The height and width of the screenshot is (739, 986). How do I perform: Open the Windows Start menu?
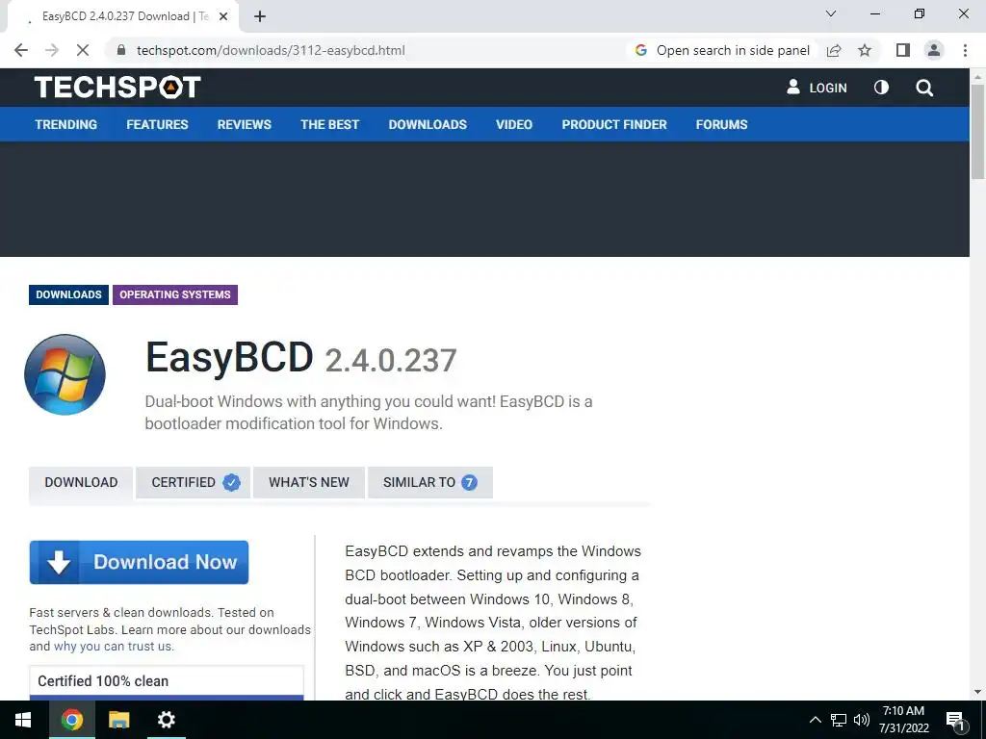[x=23, y=720]
